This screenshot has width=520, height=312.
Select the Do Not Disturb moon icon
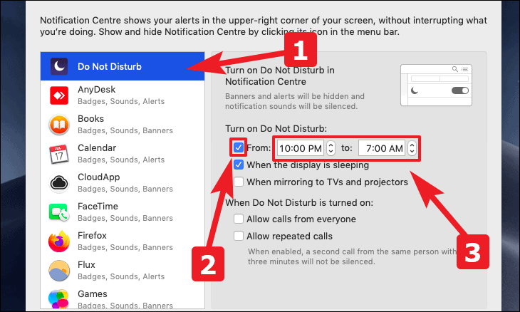tap(59, 66)
